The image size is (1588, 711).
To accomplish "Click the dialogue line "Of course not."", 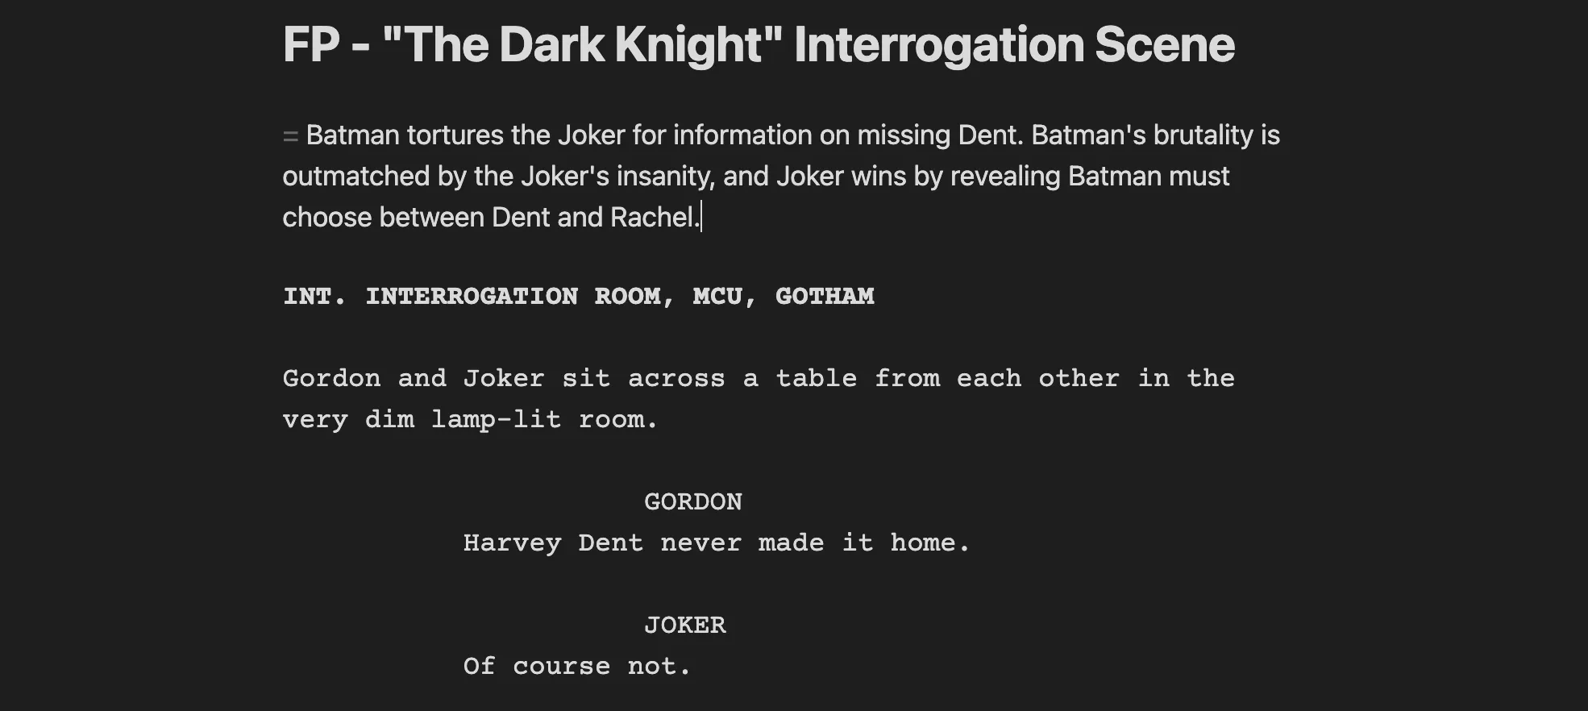I will [x=577, y=666].
